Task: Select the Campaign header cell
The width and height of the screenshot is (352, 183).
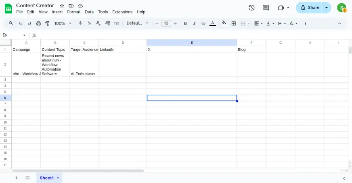Action: click(x=26, y=49)
